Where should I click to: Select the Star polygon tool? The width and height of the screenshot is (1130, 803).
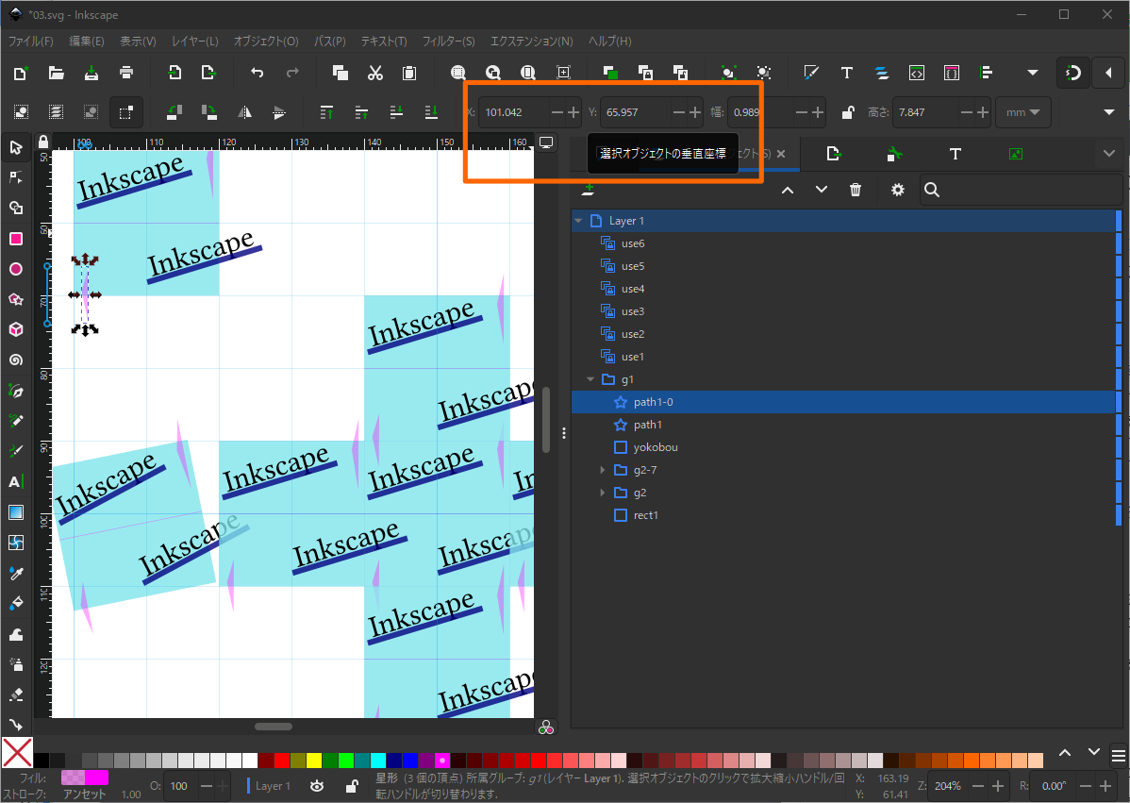pos(16,299)
